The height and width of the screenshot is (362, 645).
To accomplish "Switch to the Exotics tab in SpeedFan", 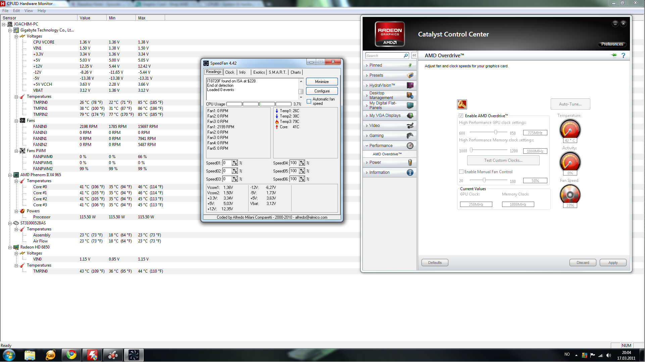I will coord(259,72).
